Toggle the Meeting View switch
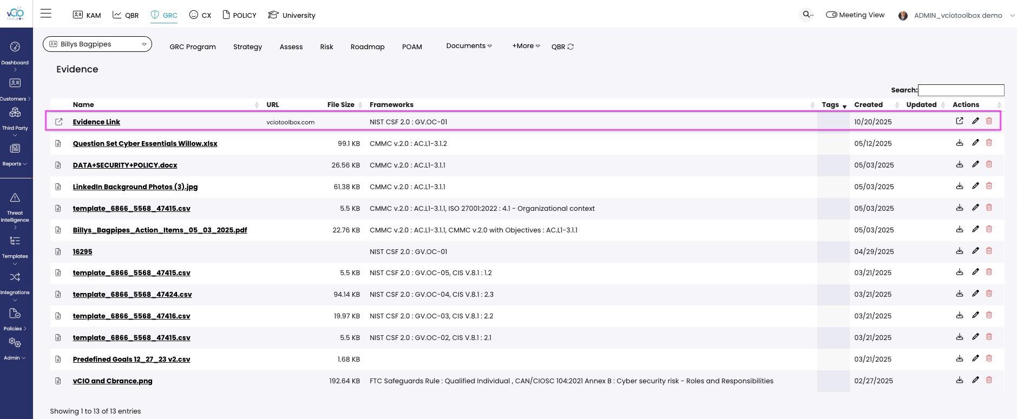The height and width of the screenshot is (419, 1017). tap(831, 15)
